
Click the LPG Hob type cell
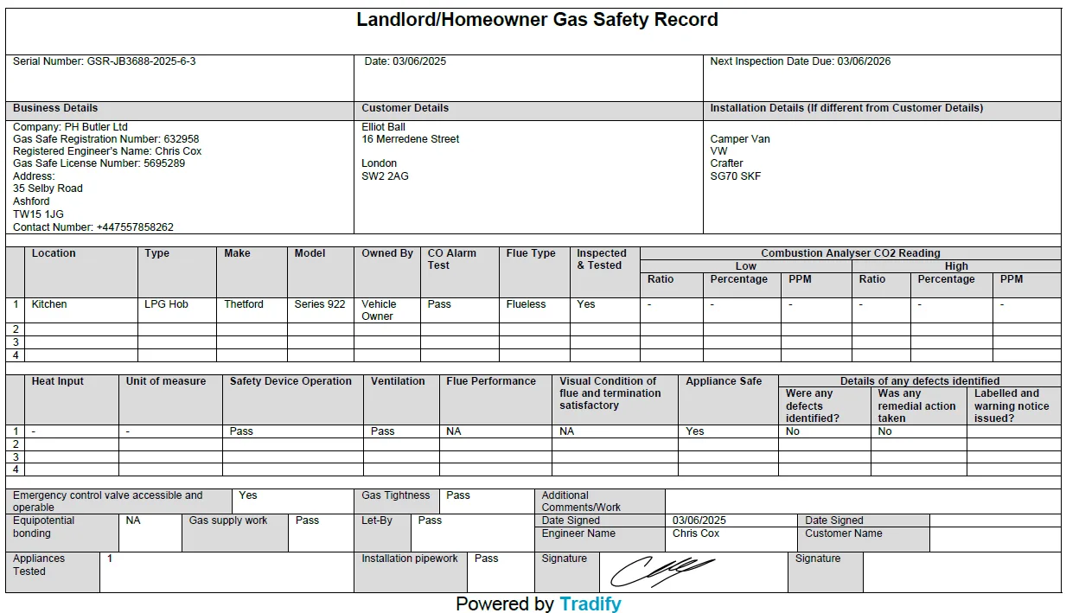click(x=166, y=304)
